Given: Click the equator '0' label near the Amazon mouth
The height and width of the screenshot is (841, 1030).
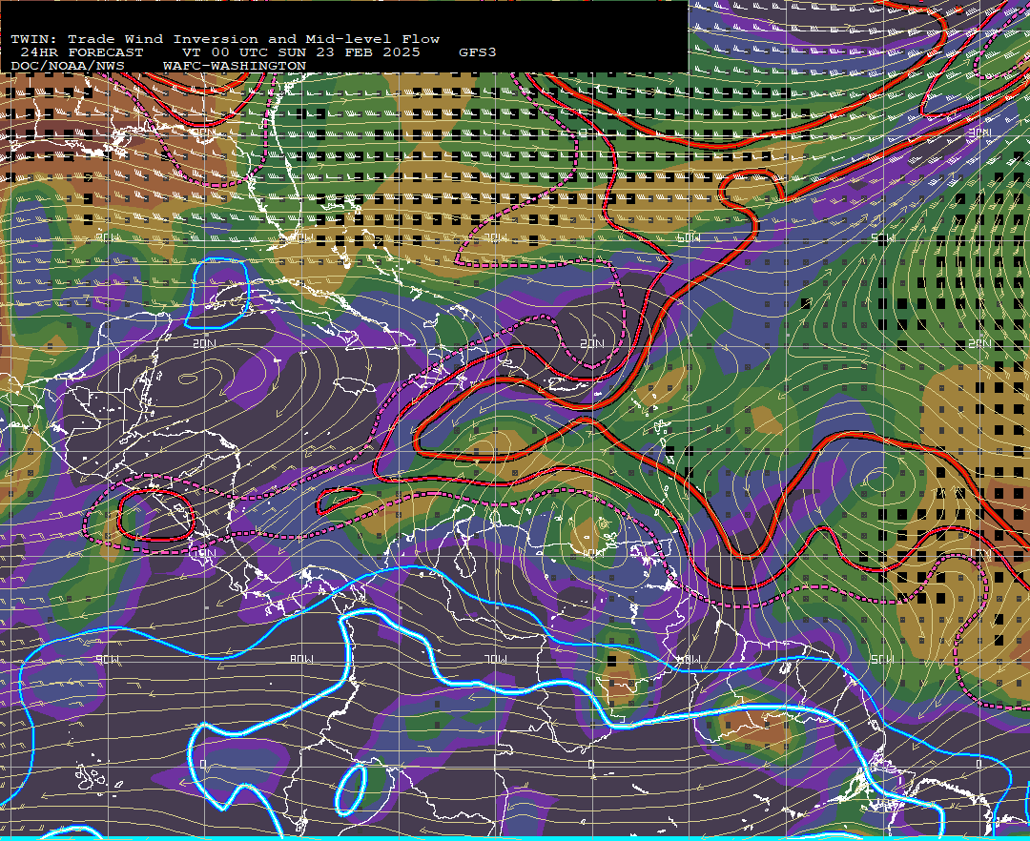Looking at the screenshot, I should (978, 764).
